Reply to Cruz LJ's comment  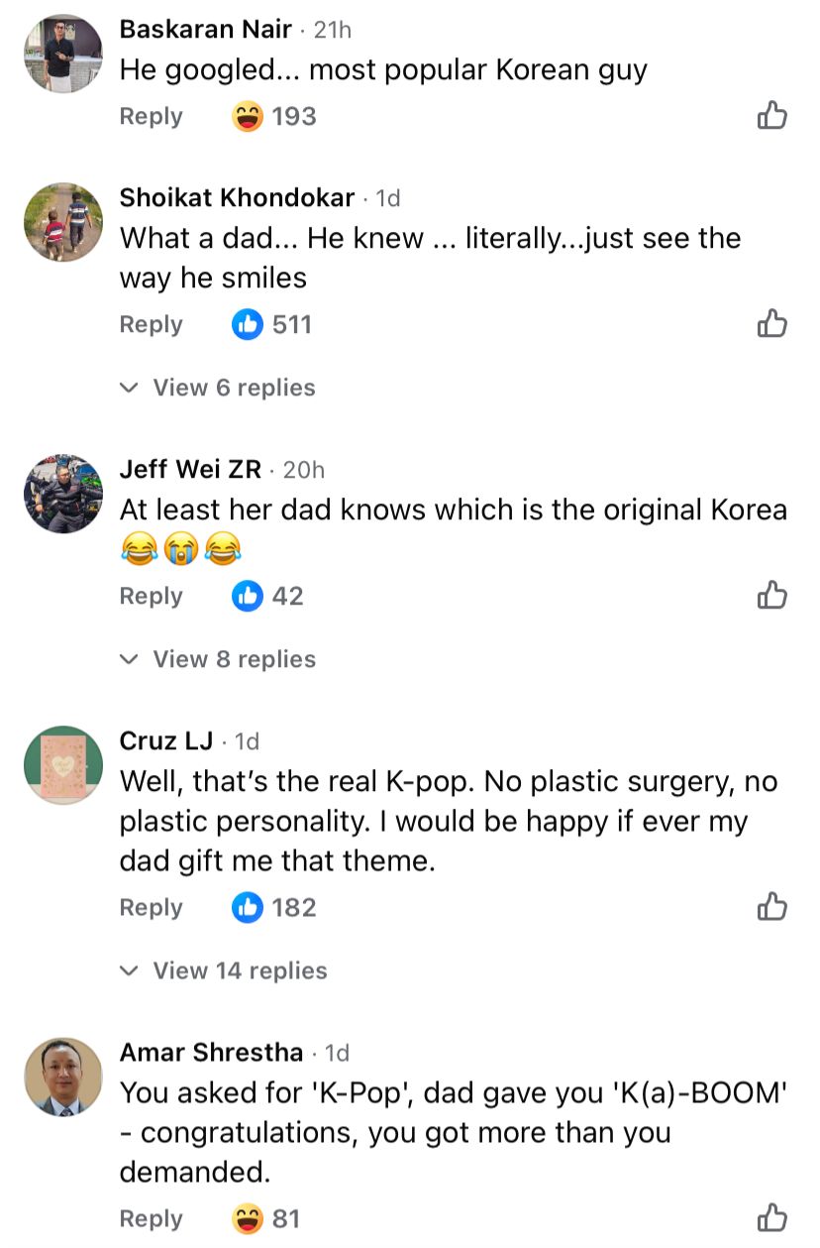point(151,907)
